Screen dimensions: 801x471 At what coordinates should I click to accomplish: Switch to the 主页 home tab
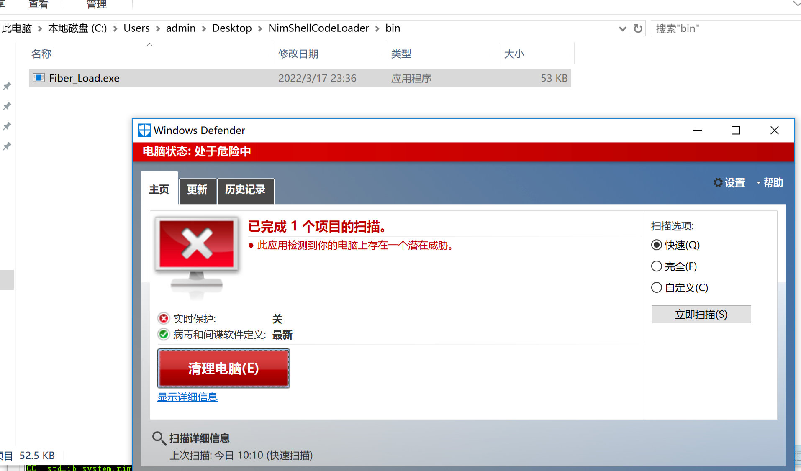tap(159, 189)
